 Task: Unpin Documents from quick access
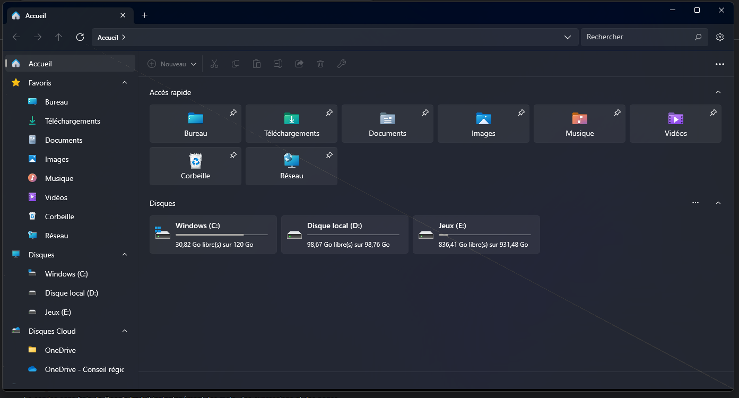pyautogui.click(x=425, y=113)
